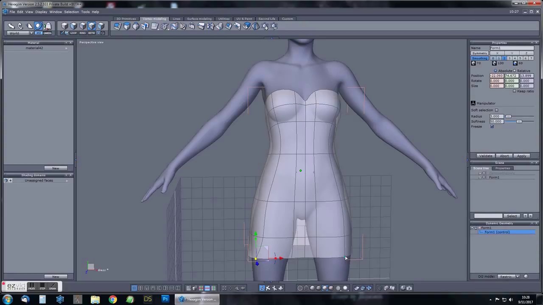Click the Name field containing Form1
543x305 pixels.
pyautogui.click(x=512, y=48)
